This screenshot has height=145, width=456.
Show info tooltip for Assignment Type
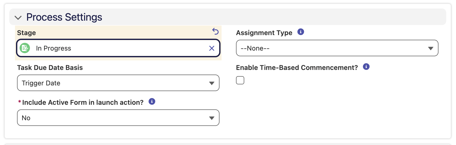tap(301, 32)
